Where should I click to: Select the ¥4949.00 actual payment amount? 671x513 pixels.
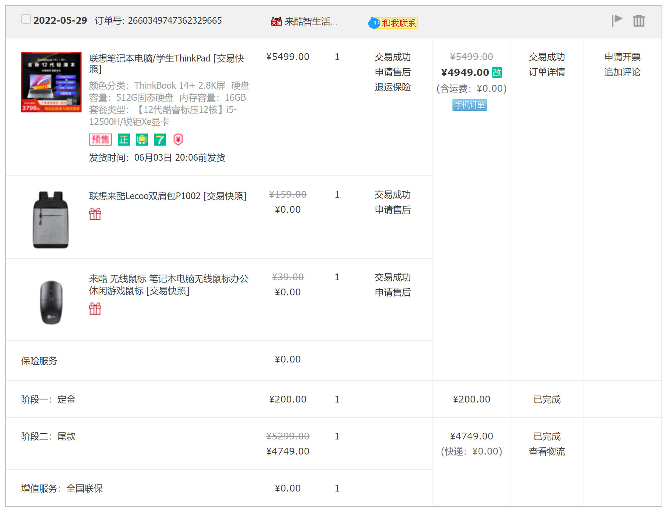tap(465, 72)
